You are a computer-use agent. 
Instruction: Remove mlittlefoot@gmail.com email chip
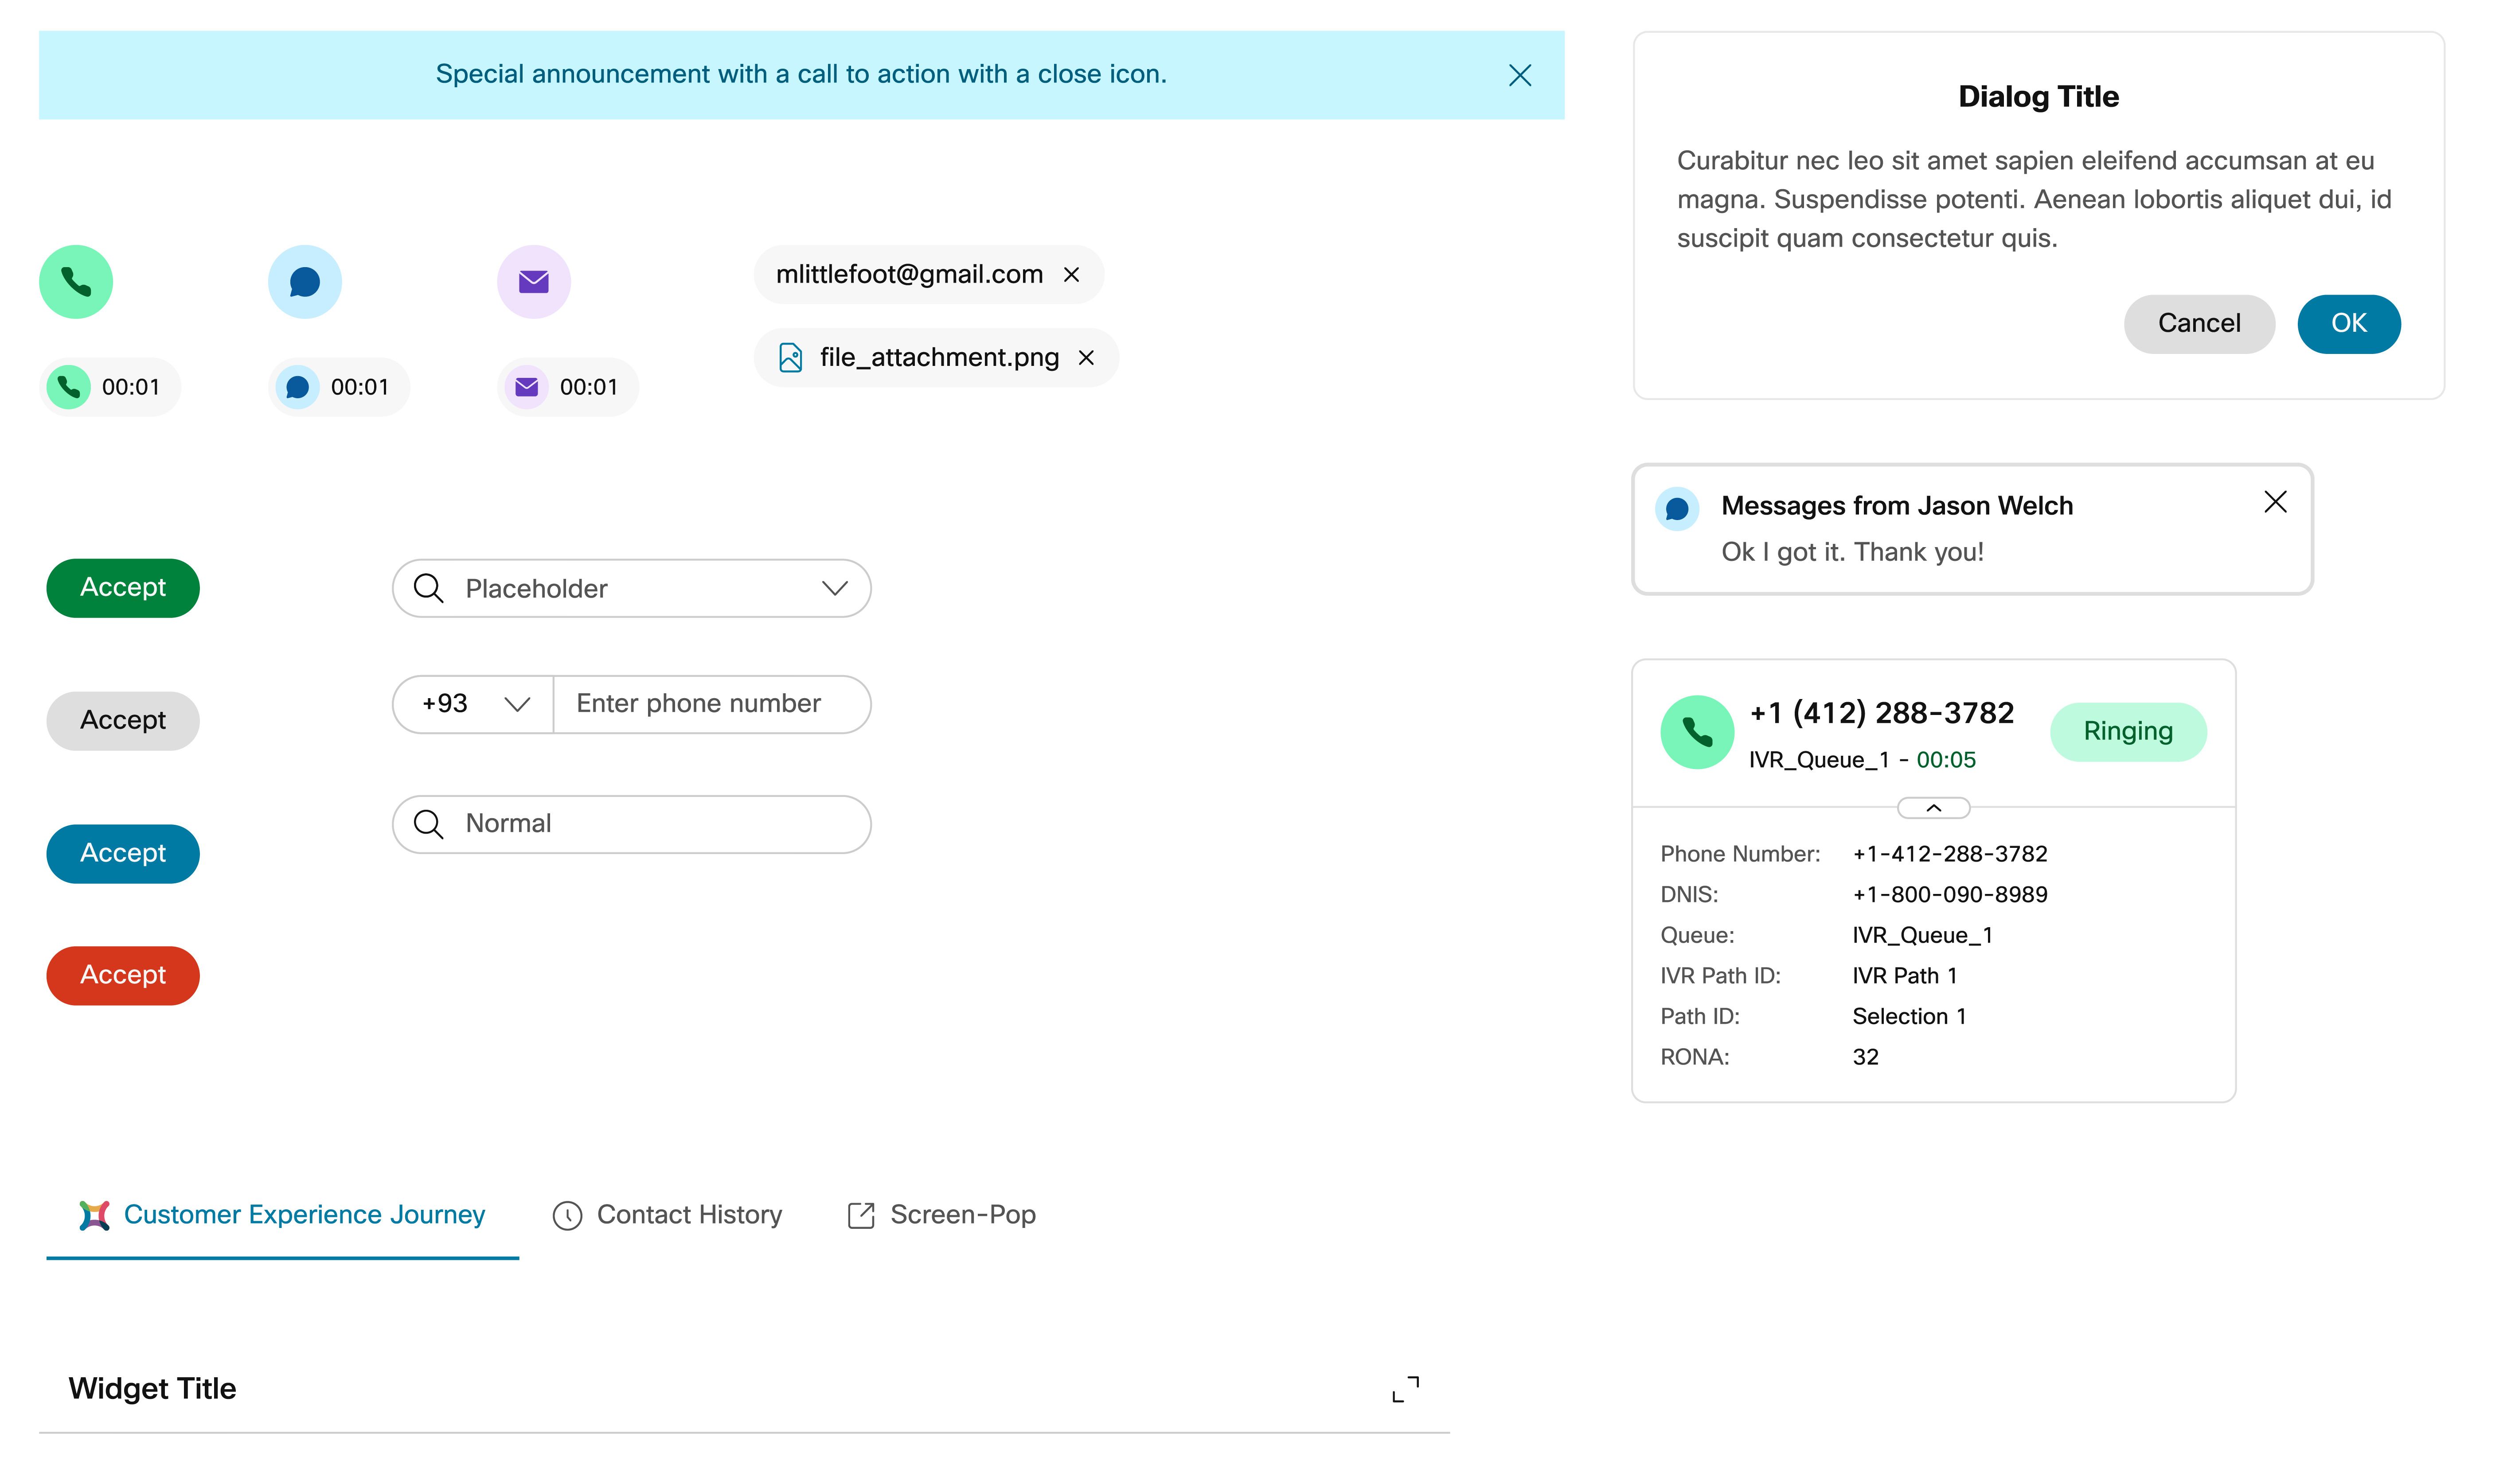tap(1072, 274)
